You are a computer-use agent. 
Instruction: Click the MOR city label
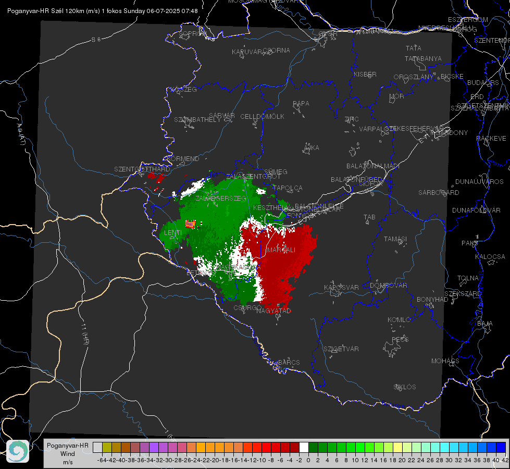[x=397, y=96]
